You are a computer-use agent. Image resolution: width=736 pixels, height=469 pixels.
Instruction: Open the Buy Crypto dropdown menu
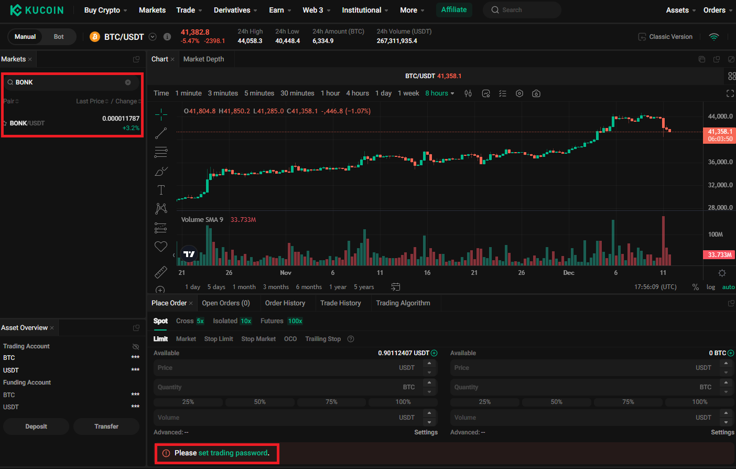click(106, 10)
